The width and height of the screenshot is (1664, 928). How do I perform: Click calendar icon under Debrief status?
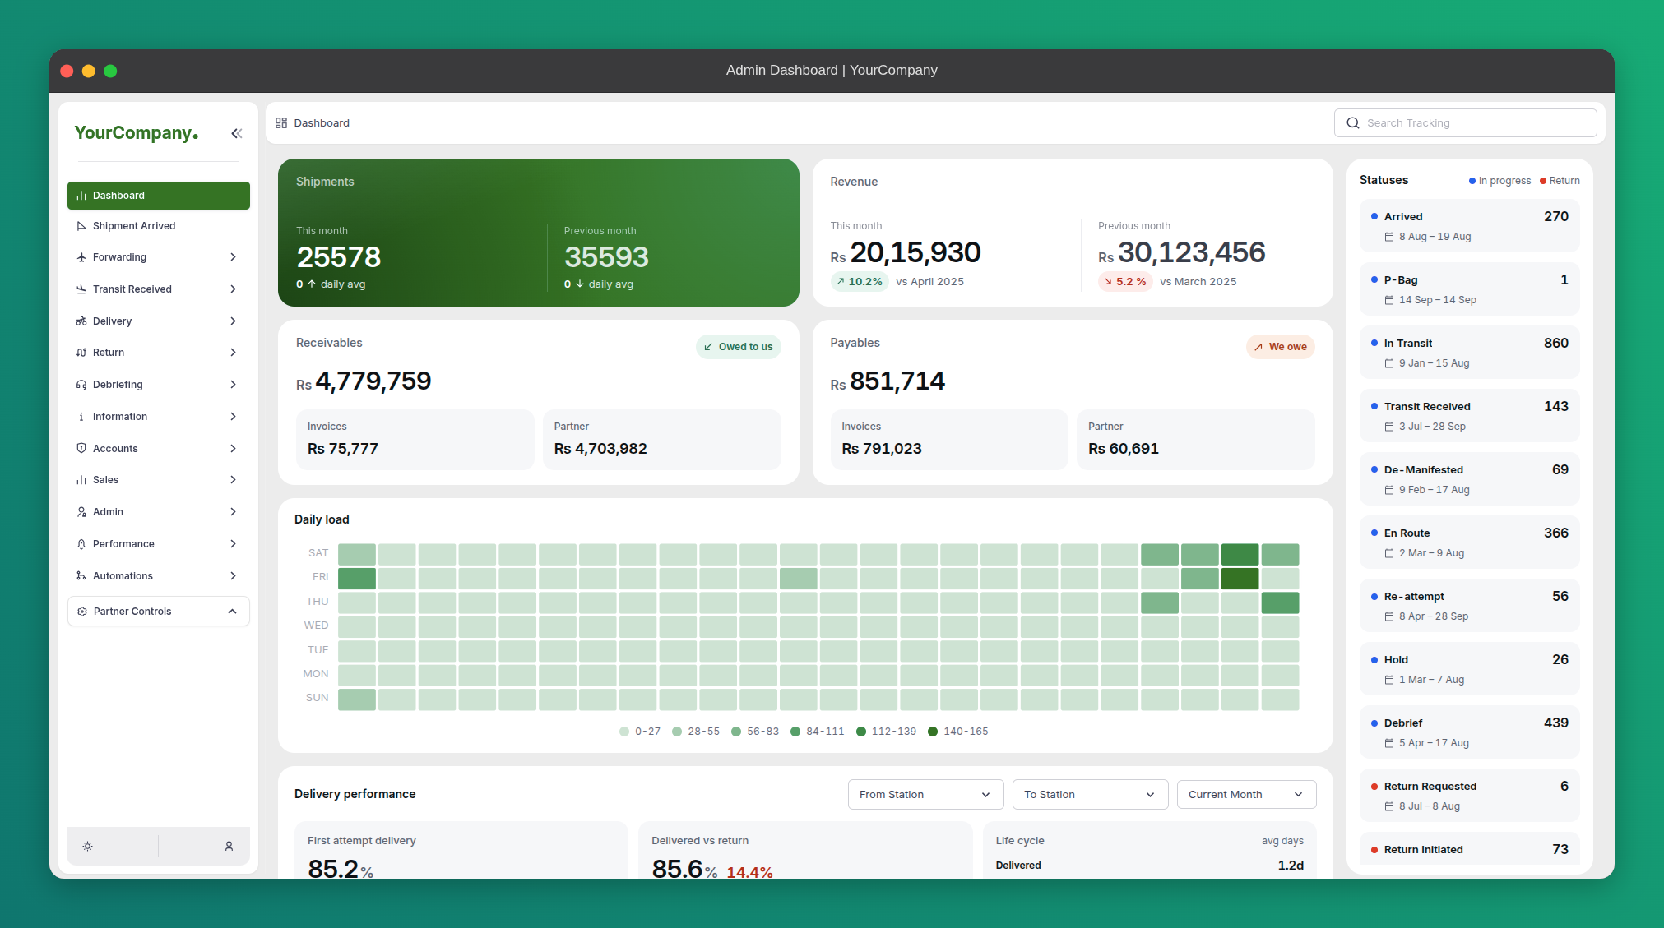pyautogui.click(x=1389, y=743)
